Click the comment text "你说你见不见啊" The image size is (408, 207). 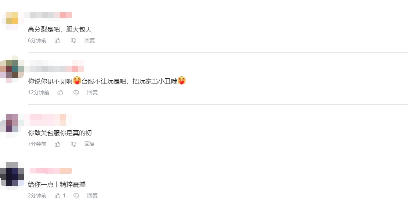50,81
